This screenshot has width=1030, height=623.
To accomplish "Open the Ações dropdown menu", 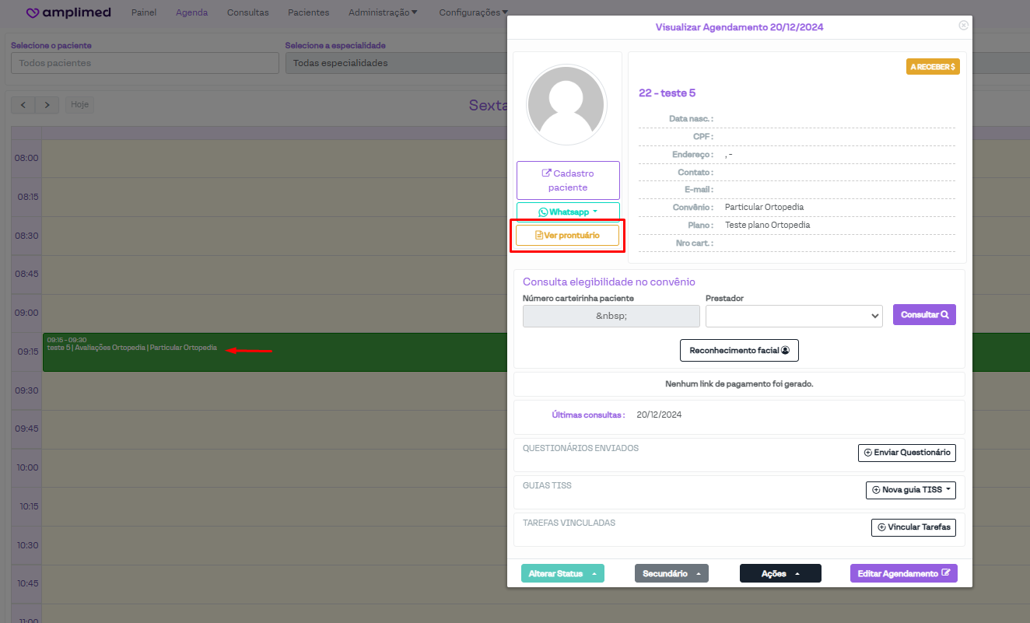I will click(780, 573).
